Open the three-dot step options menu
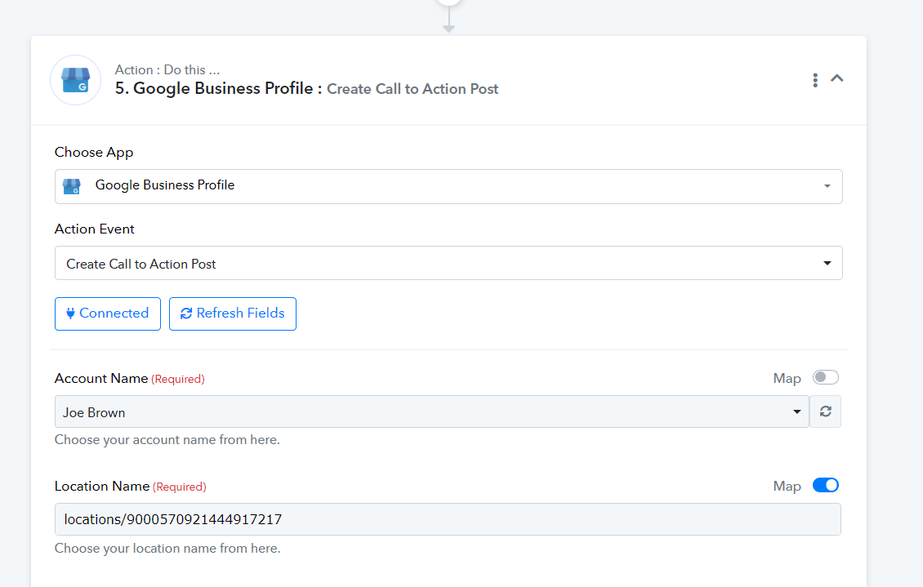This screenshot has height=587, width=923. pos(814,80)
